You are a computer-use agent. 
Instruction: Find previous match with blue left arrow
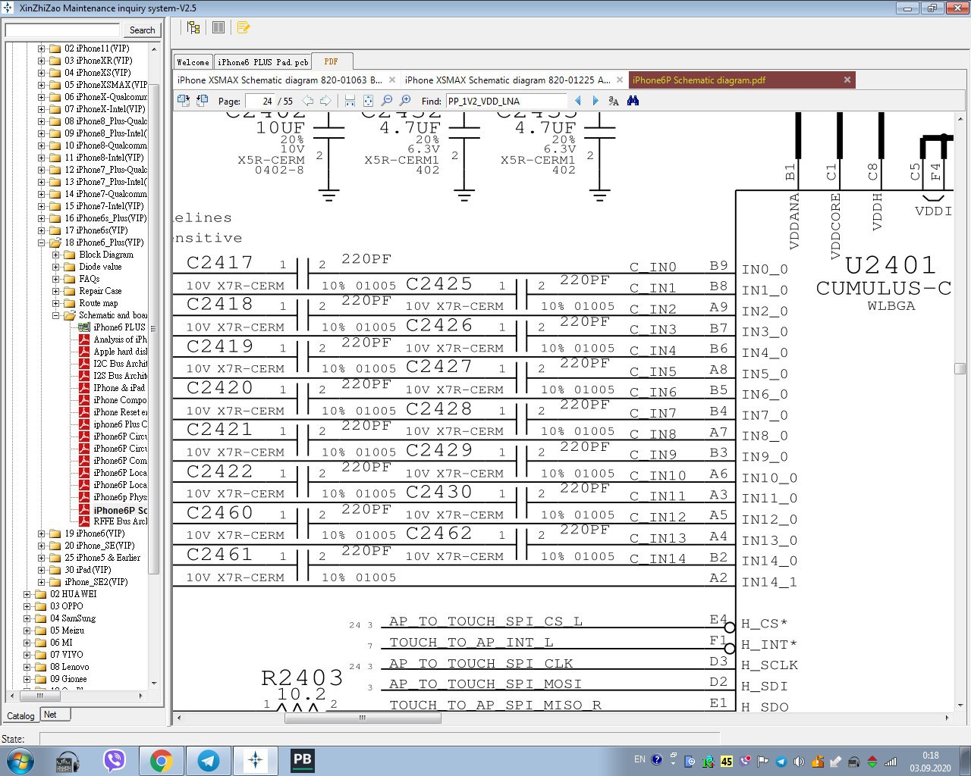[578, 101]
